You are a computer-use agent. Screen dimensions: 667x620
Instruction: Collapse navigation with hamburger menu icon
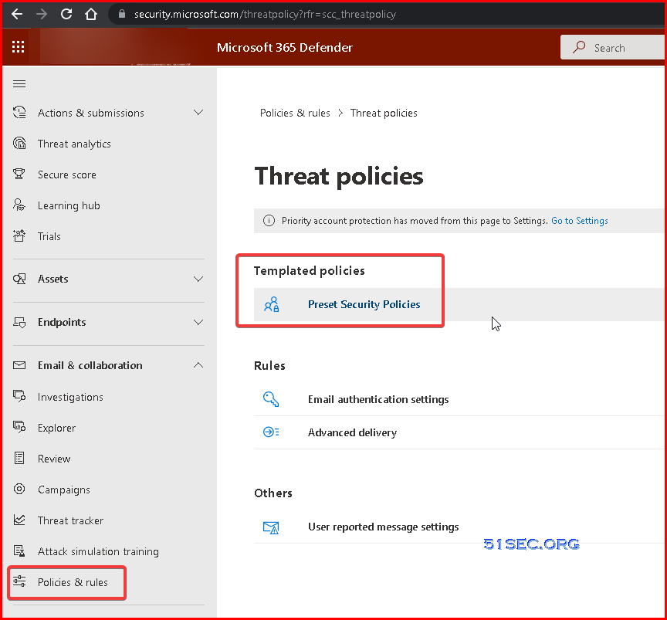[19, 84]
